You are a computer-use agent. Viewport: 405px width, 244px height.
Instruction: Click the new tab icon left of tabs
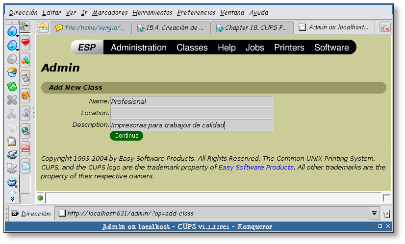click(x=43, y=27)
